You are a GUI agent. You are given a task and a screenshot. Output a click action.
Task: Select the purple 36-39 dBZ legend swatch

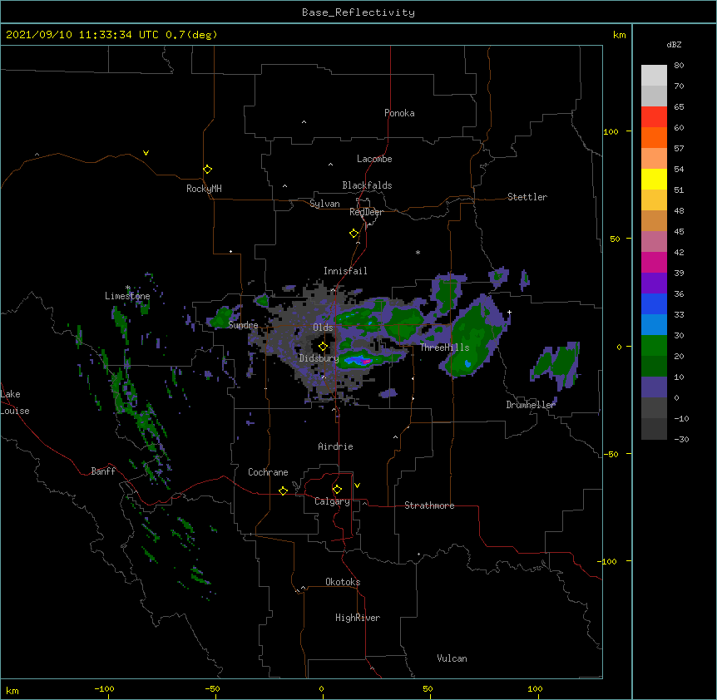pos(654,283)
